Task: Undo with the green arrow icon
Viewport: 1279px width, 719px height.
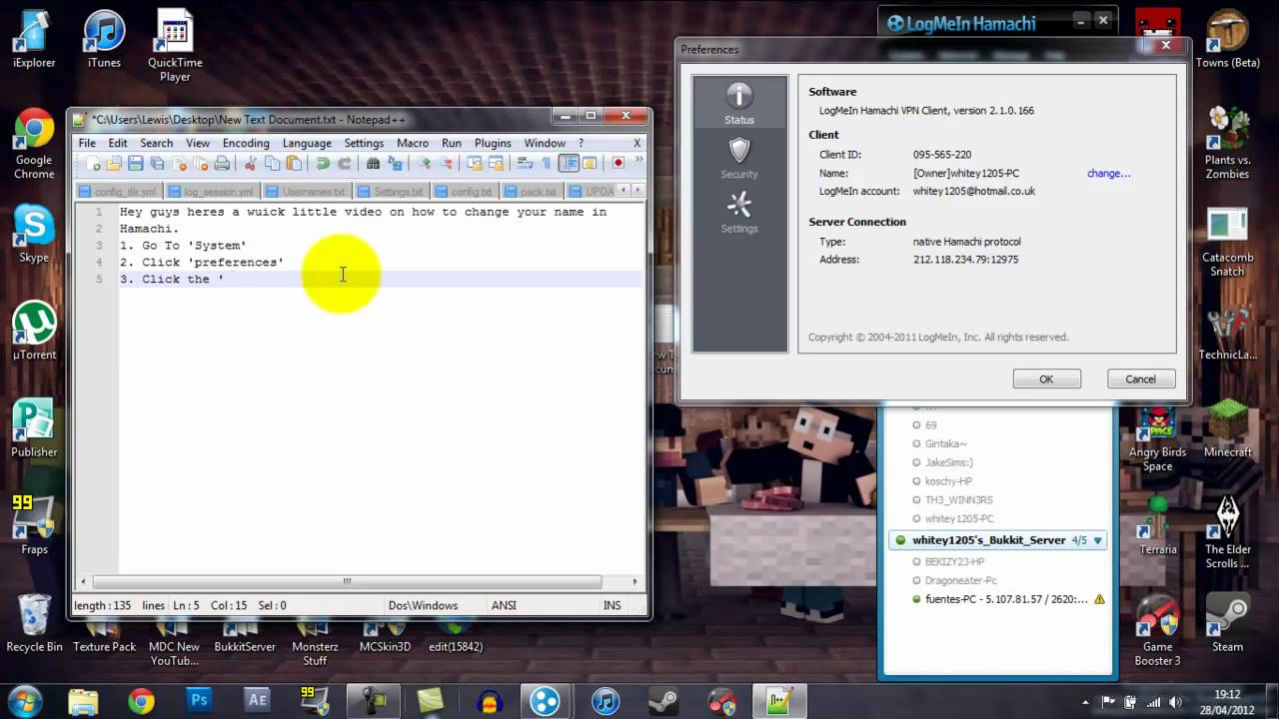Action: pyautogui.click(x=322, y=164)
